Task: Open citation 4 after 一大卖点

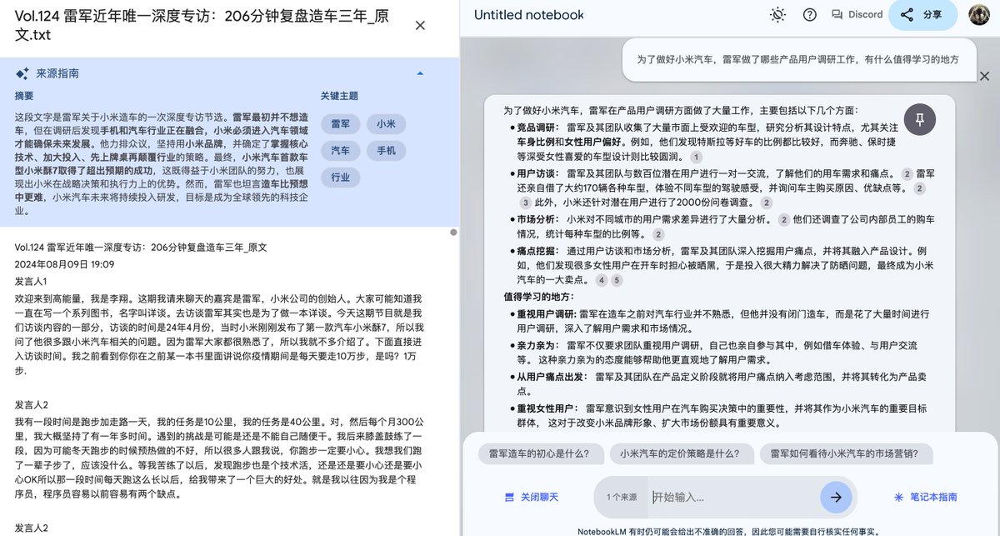Action: (602, 280)
